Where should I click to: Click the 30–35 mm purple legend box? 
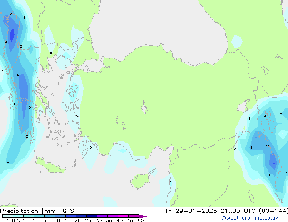click(x=102, y=216)
